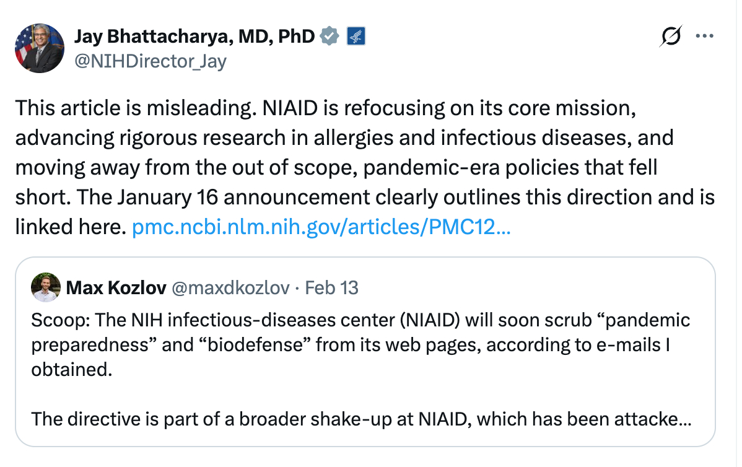Click the @NIHDirector_Jay handle
742x467 pixels.
[x=151, y=61]
